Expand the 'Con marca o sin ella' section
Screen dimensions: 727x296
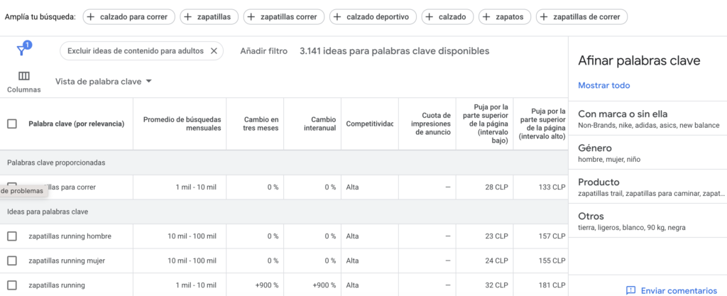coord(647,119)
